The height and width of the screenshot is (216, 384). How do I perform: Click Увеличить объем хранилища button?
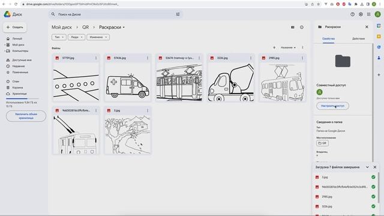26,116
